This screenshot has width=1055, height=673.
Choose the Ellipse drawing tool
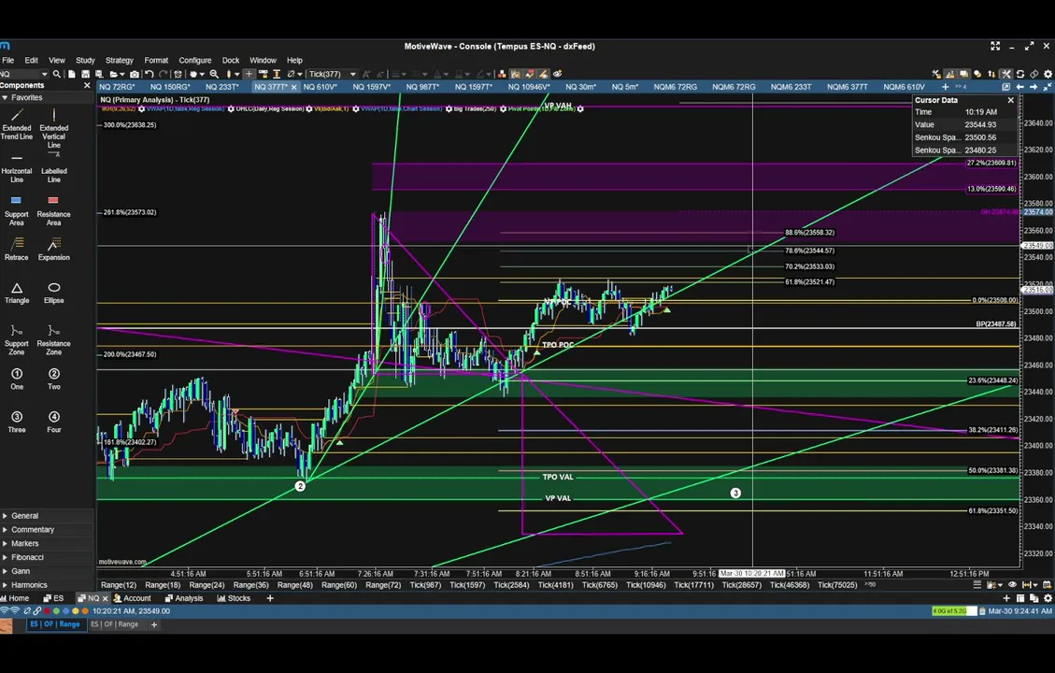(x=54, y=293)
